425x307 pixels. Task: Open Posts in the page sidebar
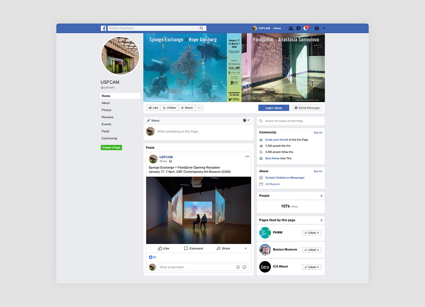tap(106, 131)
